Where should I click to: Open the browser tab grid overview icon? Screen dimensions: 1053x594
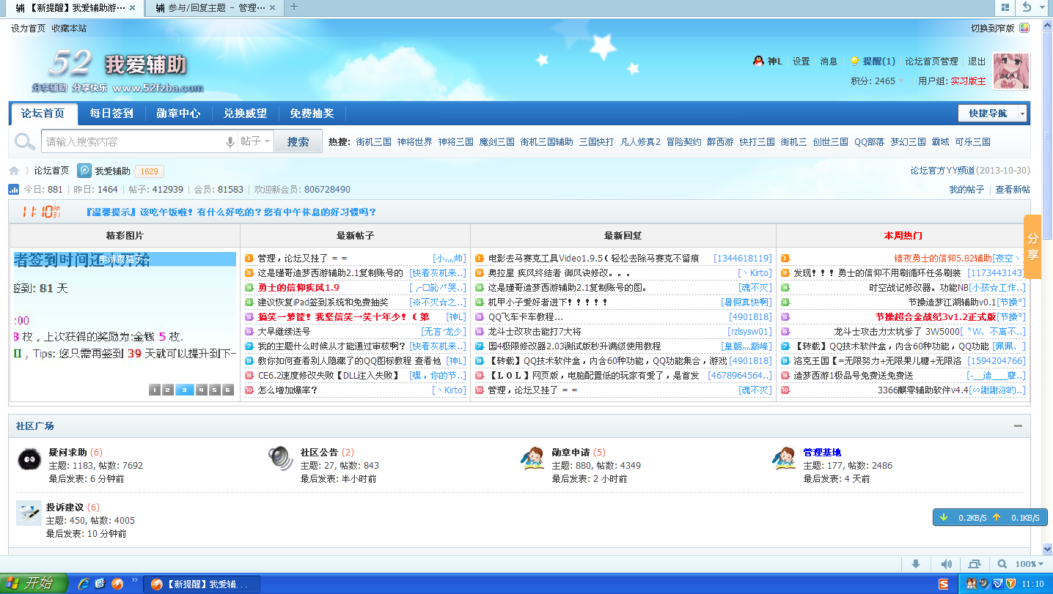click(1005, 7)
